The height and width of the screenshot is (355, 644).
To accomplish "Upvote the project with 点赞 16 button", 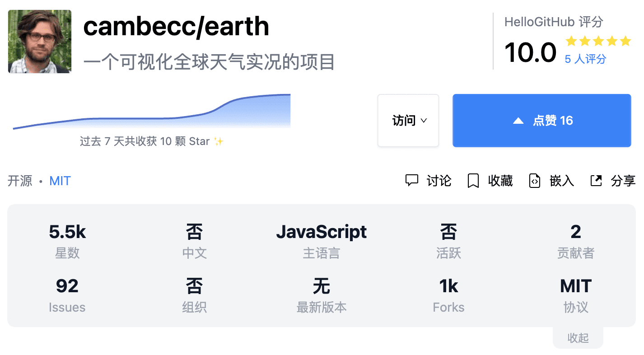I will point(541,121).
